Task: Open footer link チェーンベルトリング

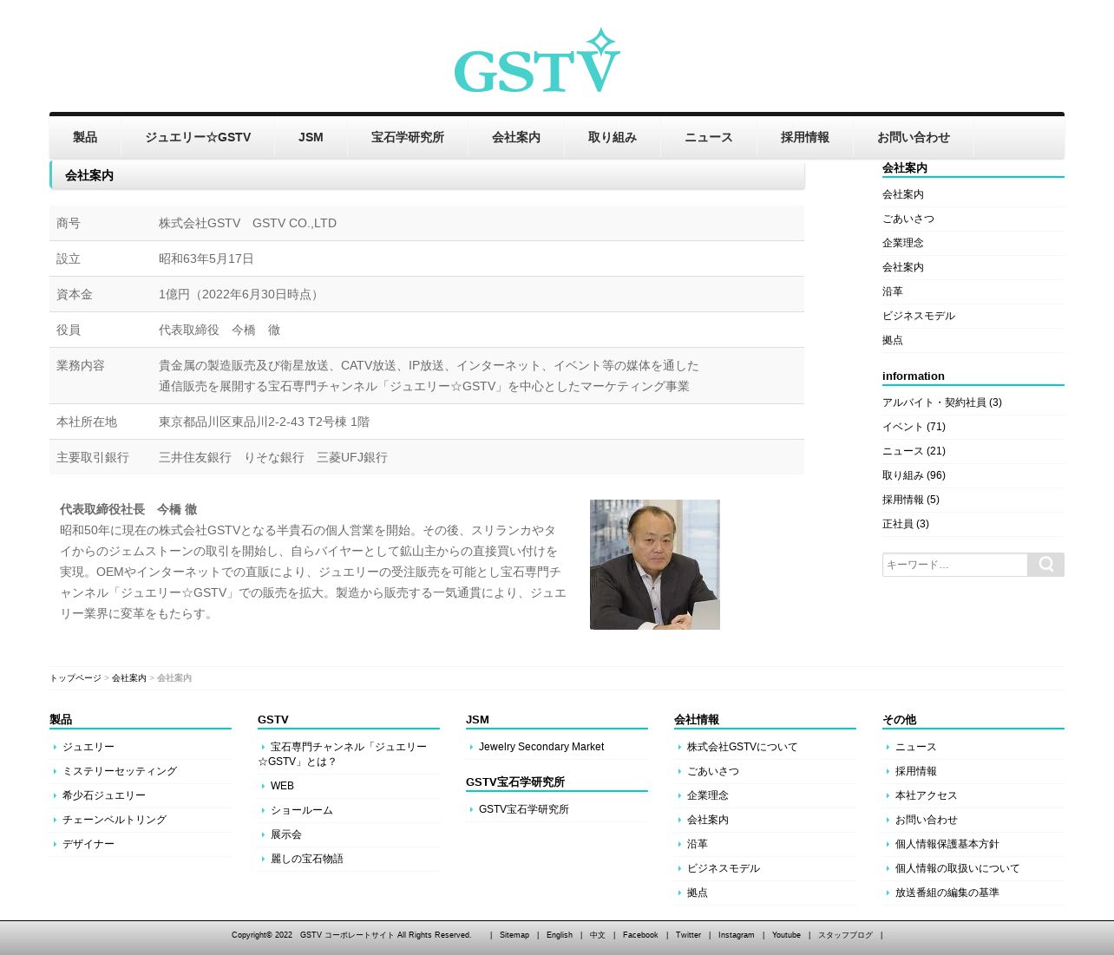Action: tap(115, 820)
